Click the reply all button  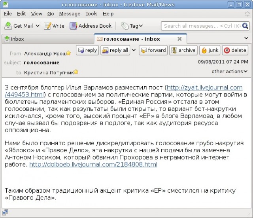point(115,50)
